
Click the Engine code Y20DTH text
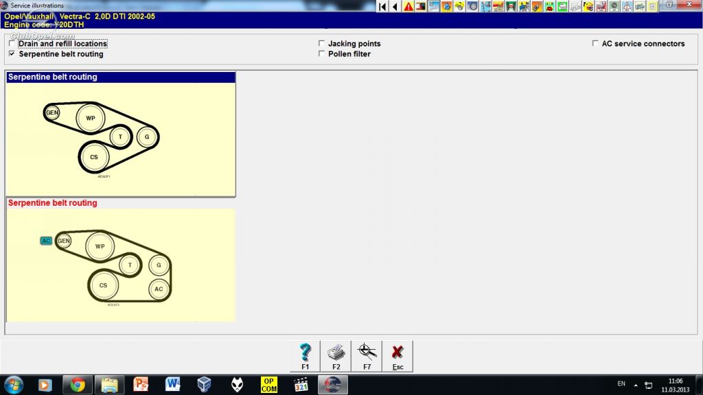(x=44, y=25)
